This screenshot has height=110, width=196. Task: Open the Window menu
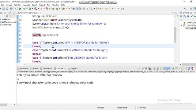click(x=56, y=5)
